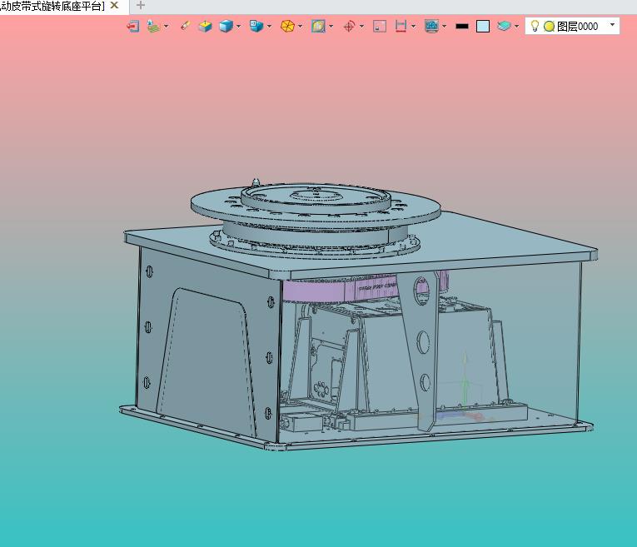Click the red dimension measure icon
This screenshot has height=547, width=637.
(x=401, y=27)
